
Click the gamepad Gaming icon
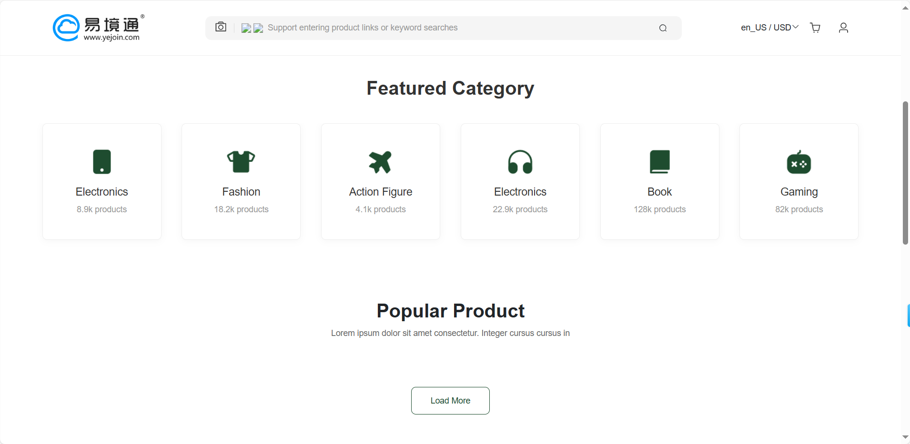(x=799, y=162)
